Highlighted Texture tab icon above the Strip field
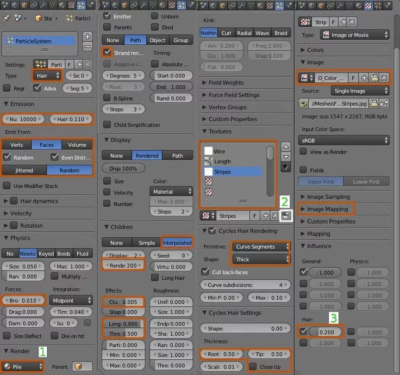The height and width of the screenshot is (375, 400). [x=368, y=5]
